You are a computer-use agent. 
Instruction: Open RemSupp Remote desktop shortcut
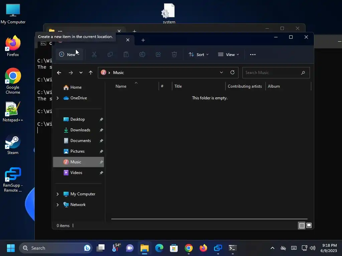coord(13,180)
